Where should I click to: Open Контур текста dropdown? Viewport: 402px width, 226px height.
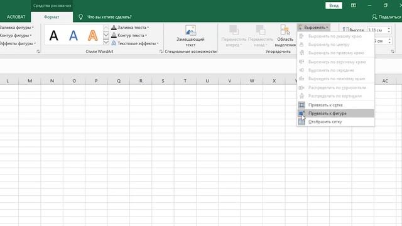tap(129, 35)
